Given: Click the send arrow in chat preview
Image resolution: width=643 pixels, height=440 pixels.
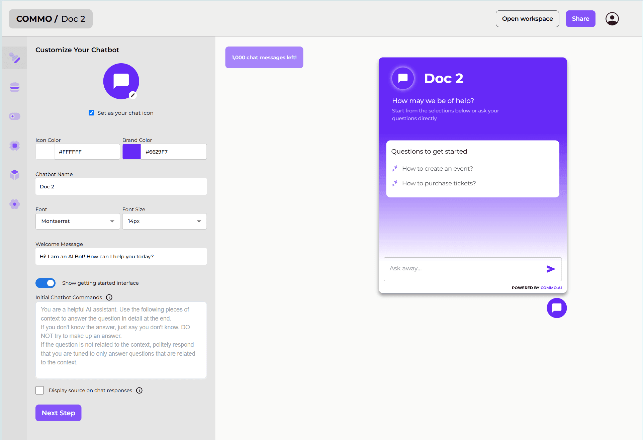Looking at the screenshot, I should pyautogui.click(x=550, y=269).
